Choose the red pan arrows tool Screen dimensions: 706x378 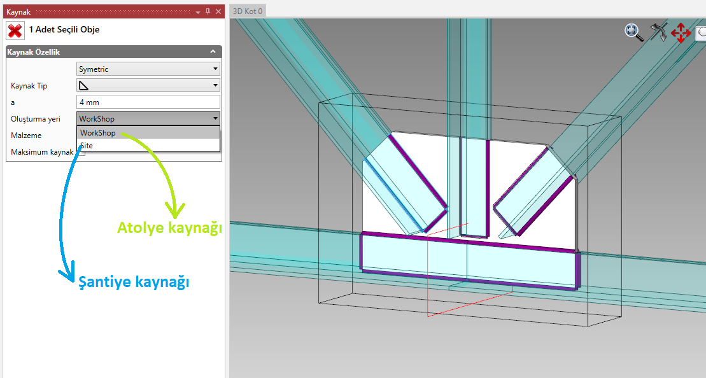681,32
